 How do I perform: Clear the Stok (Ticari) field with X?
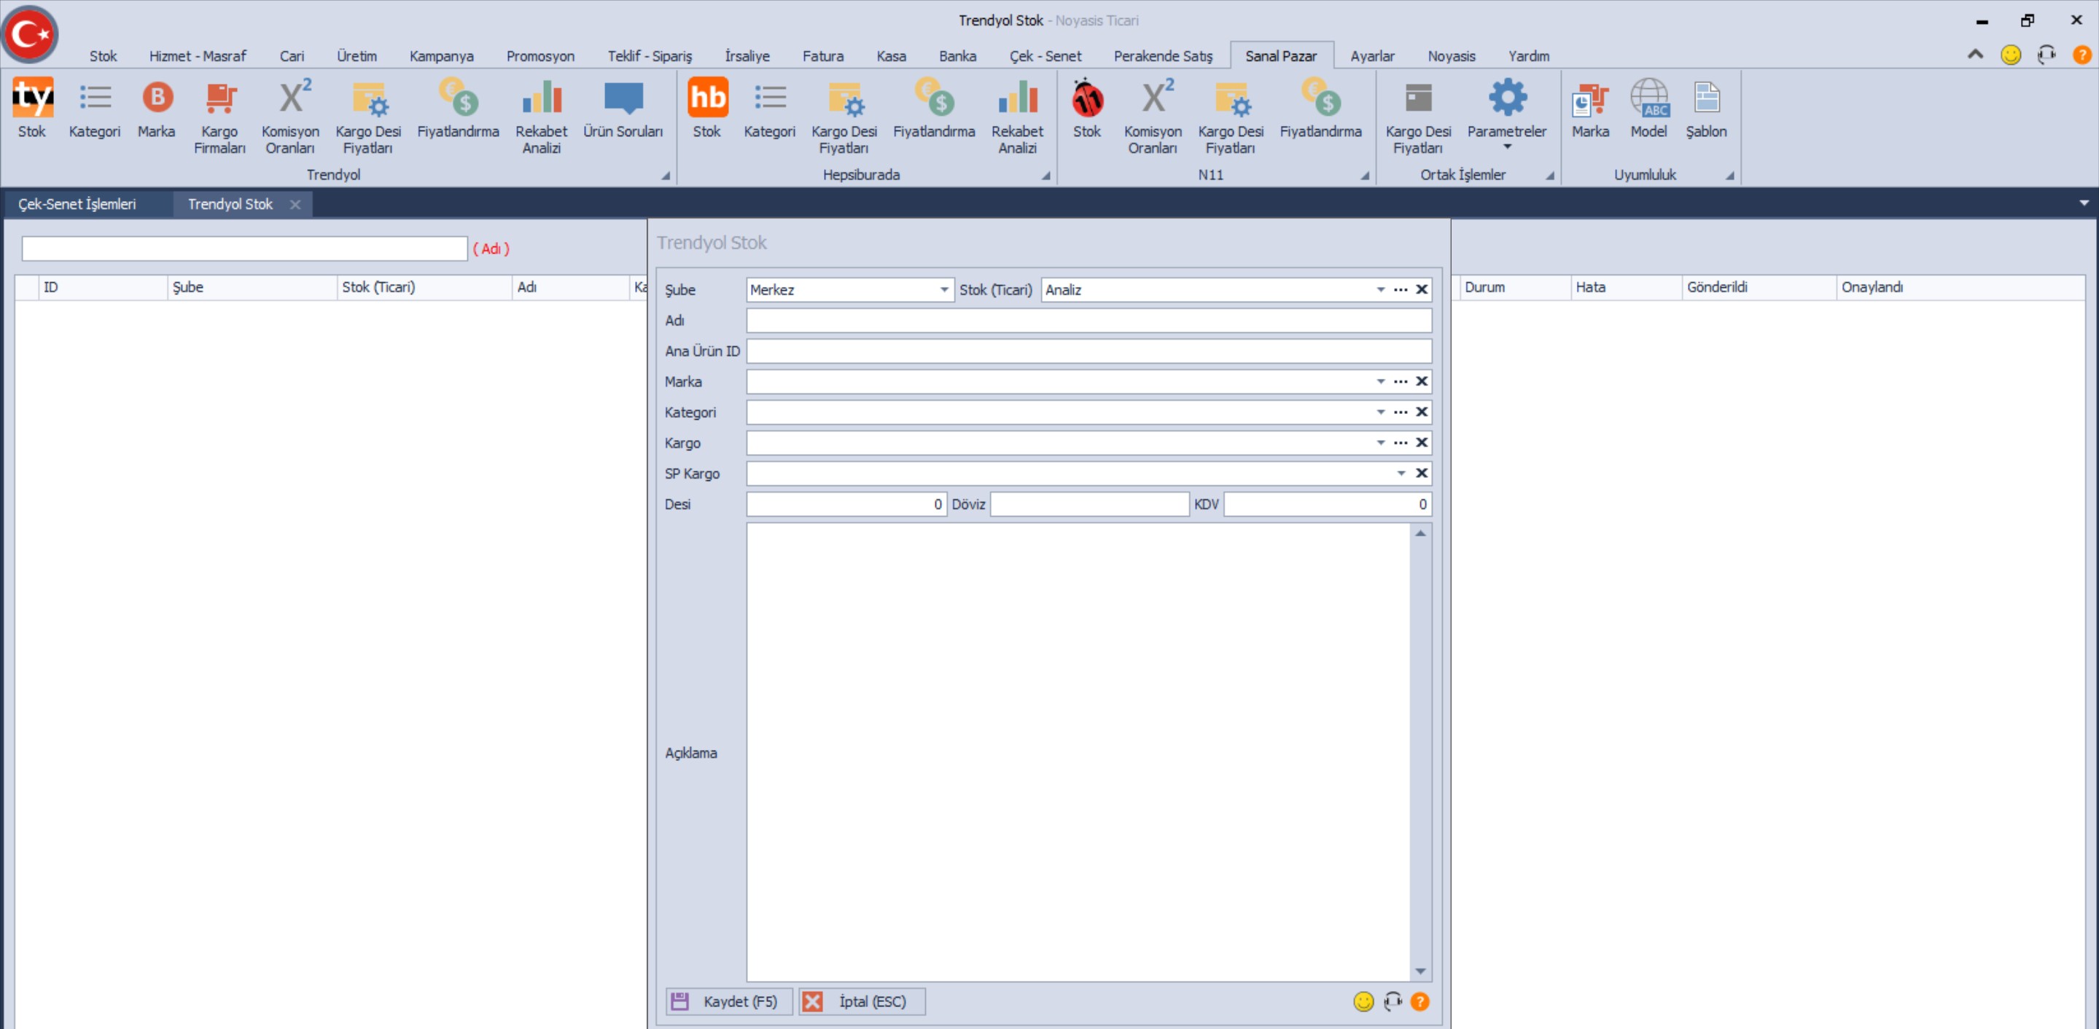(1421, 290)
